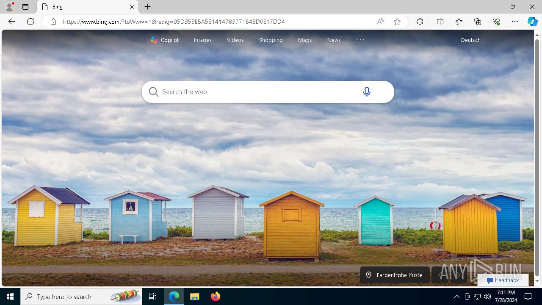Open Browser essentials heart icon

496,22
